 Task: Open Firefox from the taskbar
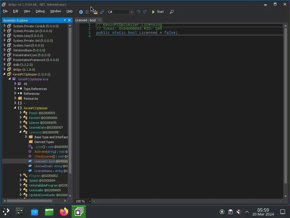tap(64, 212)
